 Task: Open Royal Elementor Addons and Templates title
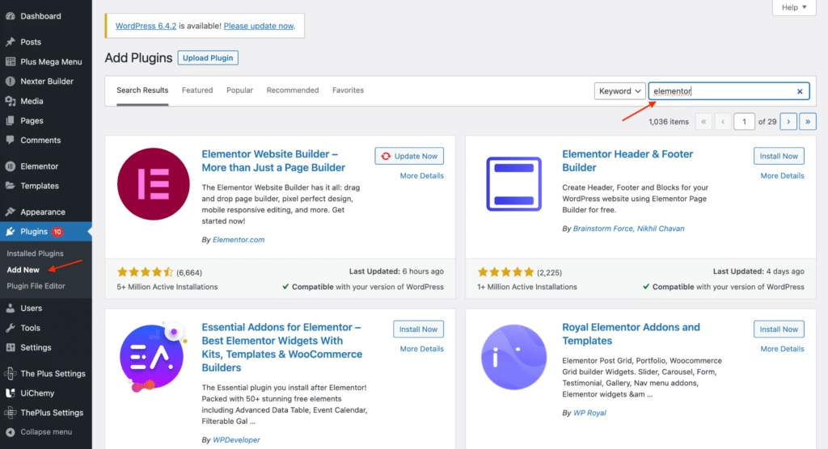[631, 334]
